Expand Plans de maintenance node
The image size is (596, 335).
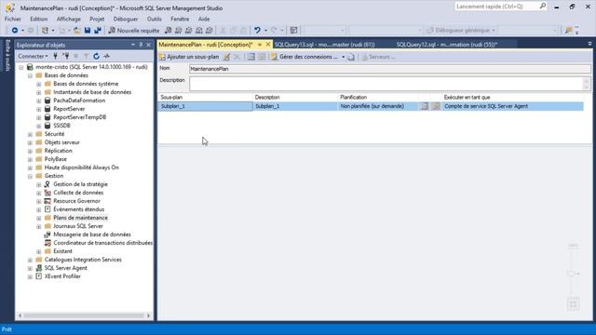tap(39, 218)
